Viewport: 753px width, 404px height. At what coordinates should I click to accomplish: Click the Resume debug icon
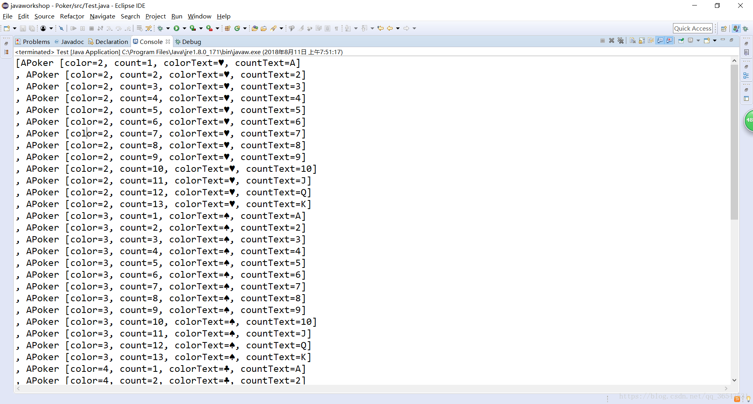pos(73,28)
